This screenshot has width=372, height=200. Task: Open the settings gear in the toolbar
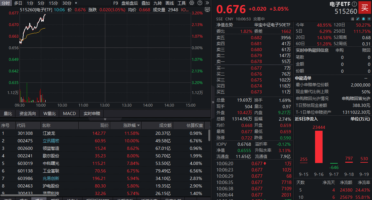tap(191, 3)
